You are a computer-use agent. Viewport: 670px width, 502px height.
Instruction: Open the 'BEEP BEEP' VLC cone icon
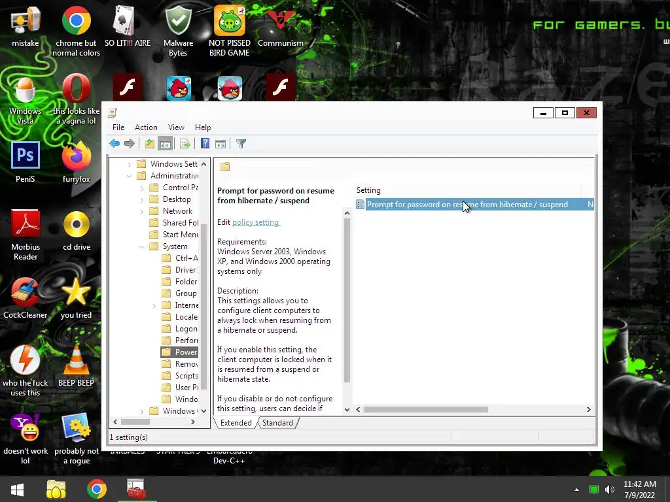[76, 366]
